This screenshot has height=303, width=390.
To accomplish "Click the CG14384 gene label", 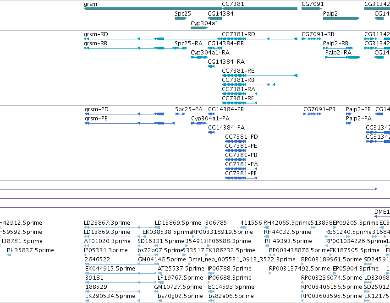I will tap(220, 14).
